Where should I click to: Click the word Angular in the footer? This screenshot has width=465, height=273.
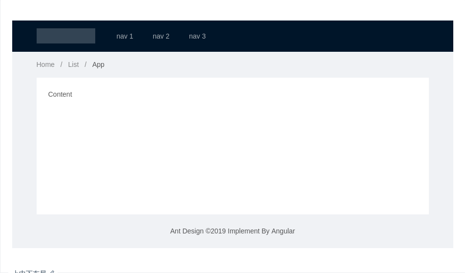pos(283,231)
